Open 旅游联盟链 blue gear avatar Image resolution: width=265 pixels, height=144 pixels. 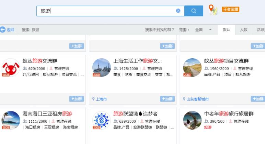102,120
